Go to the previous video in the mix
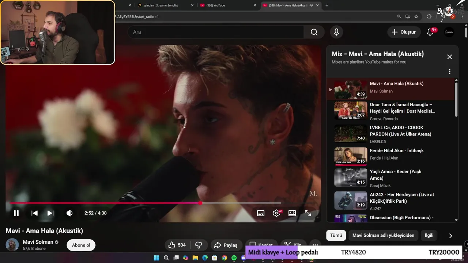This screenshot has width=468, height=263. tap(34, 213)
